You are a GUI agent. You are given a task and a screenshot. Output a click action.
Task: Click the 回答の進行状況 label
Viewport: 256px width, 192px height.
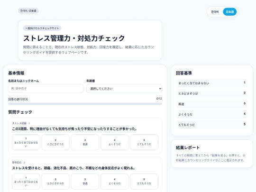pos(18,99)
